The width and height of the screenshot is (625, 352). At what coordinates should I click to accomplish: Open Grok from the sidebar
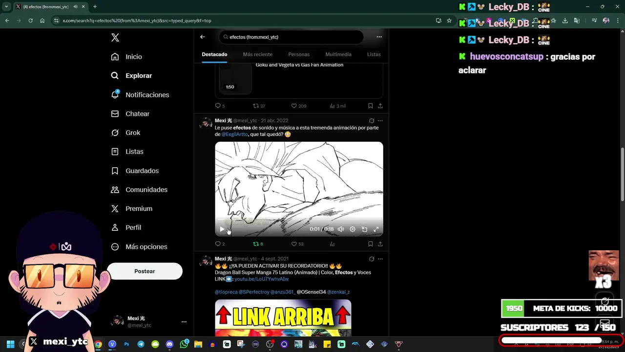tap(125, 133)
